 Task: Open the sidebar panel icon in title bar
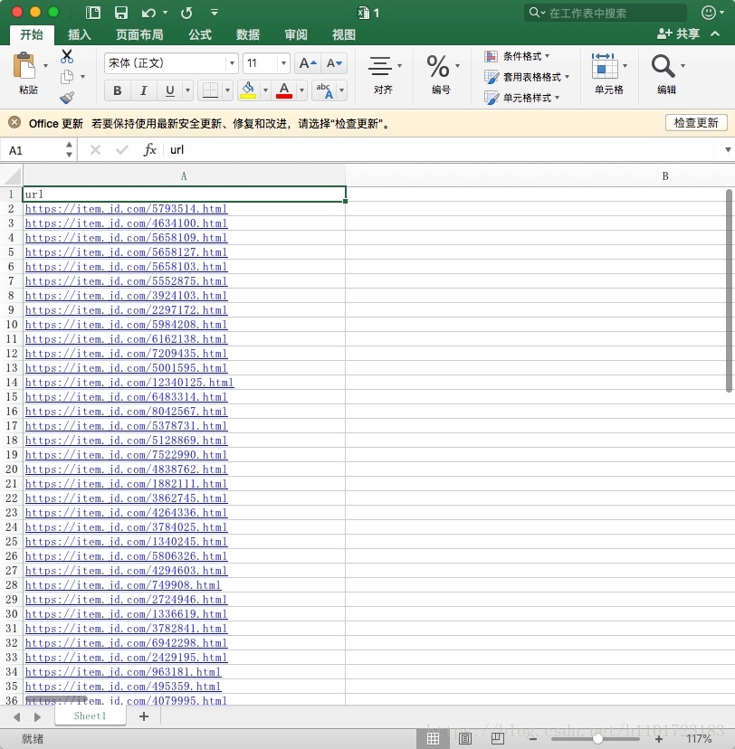(92, 13)
